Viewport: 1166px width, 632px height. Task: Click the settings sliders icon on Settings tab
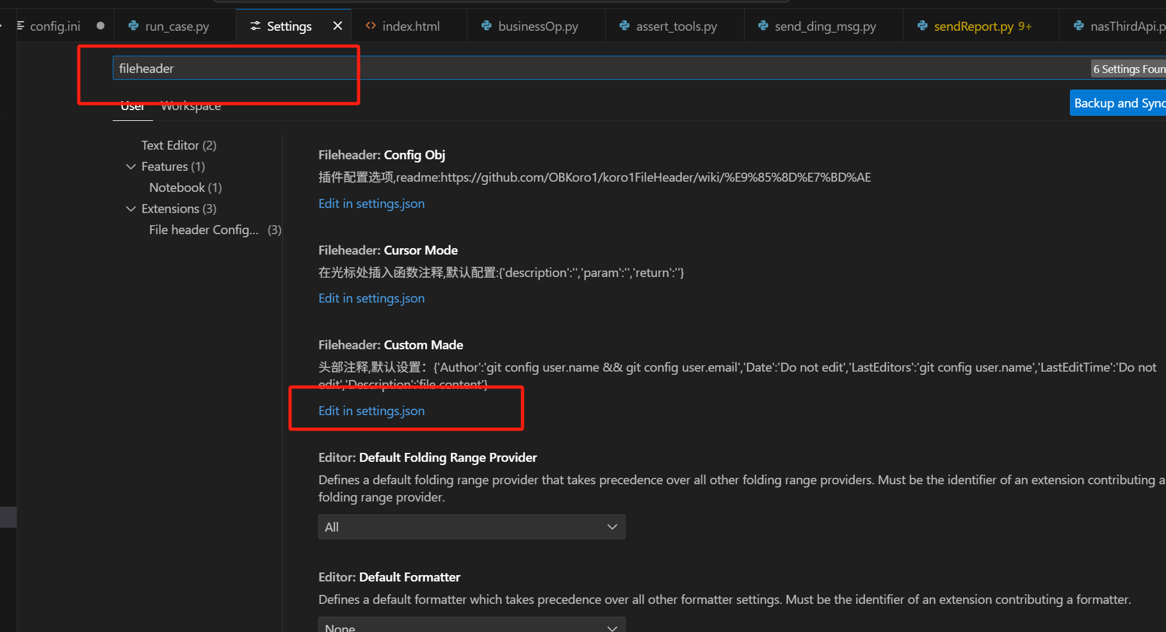coord(255,26)
